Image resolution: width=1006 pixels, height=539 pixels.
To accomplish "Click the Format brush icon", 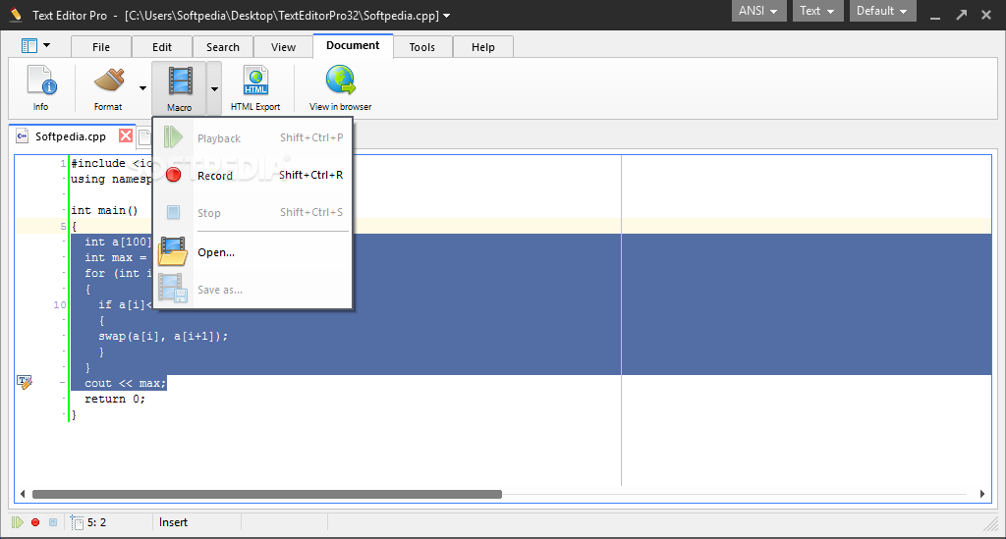I will click(109, 81).
